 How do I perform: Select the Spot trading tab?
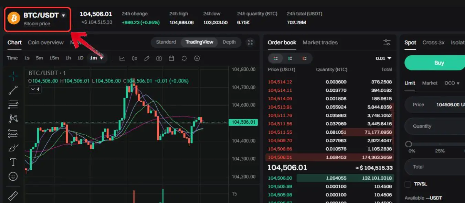pyautogui.click(x=410, y=43)
